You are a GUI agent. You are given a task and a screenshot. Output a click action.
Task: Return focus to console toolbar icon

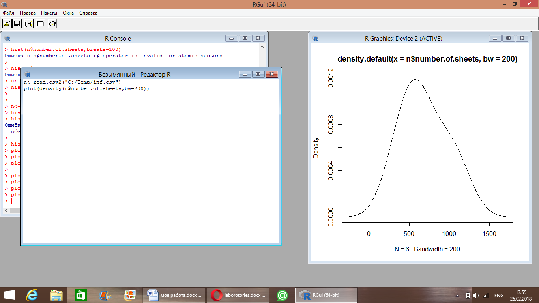[40, 24]
